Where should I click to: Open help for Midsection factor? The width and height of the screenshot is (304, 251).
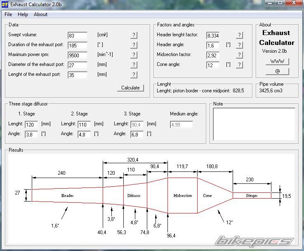pos(239,55)
